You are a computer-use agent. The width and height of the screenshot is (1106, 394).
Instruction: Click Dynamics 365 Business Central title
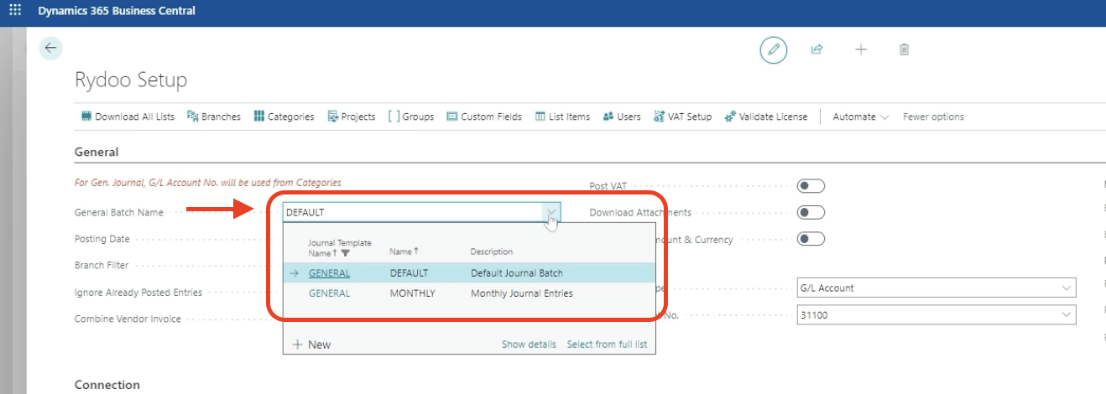[117, 11]
